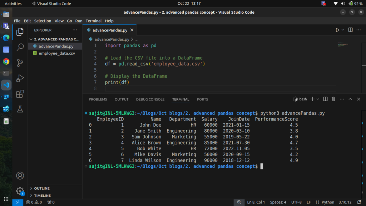Open the Run and Debug view
This screenshot has width=366, height=206.
click(20, 78)
